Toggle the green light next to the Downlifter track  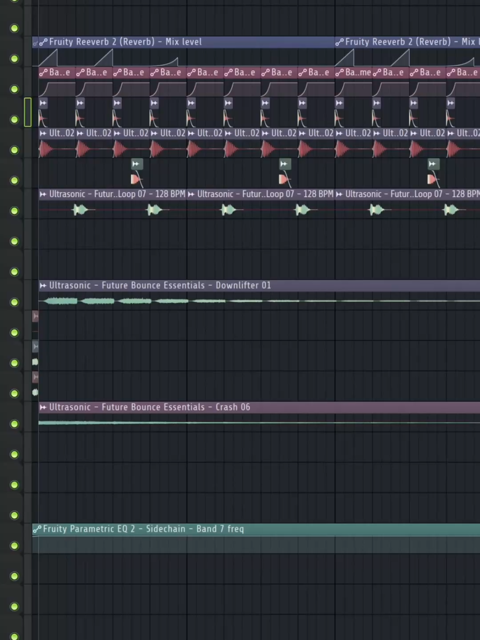(x=14, y=302)
